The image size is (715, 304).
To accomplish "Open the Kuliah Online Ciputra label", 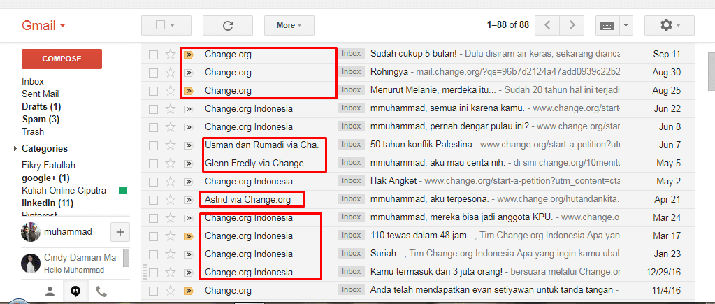I will click(64, 191).
